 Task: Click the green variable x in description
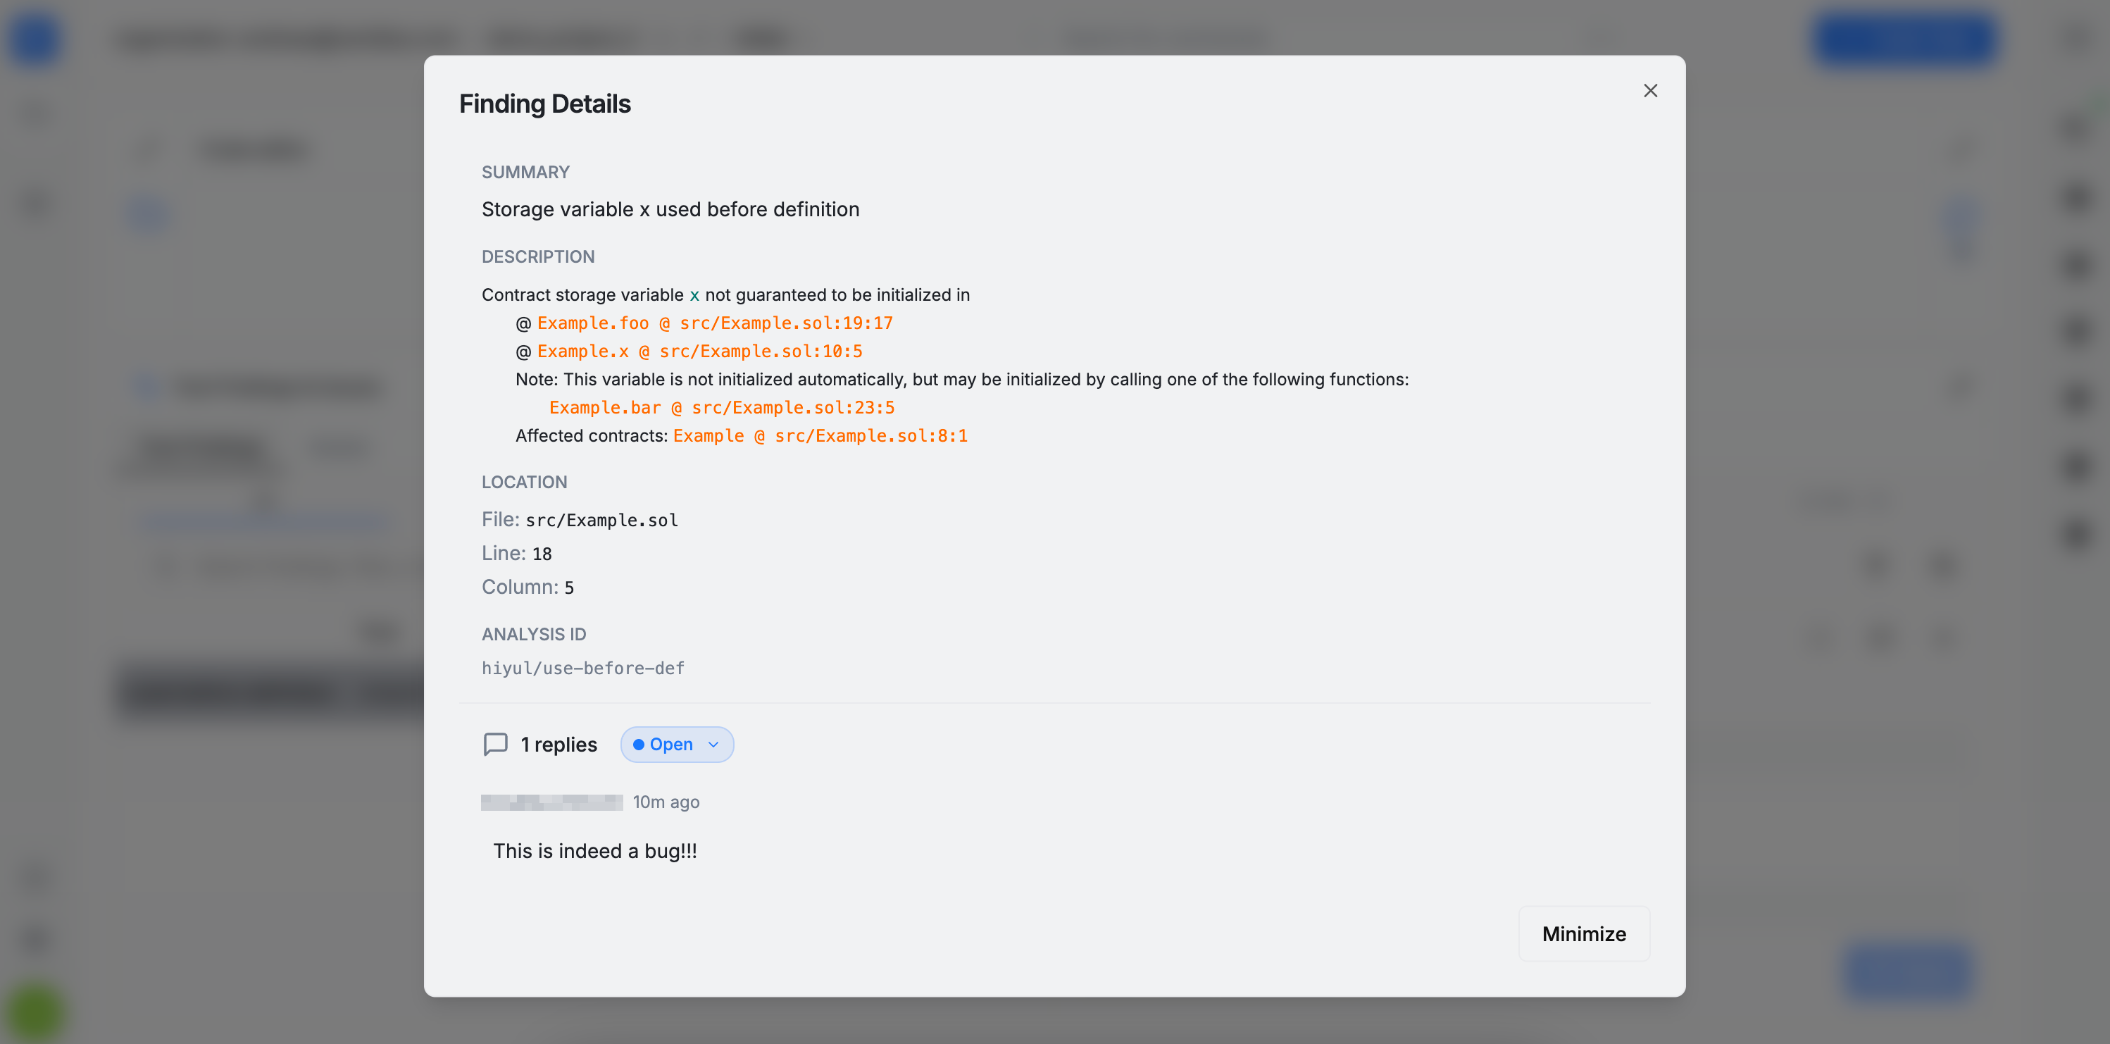click(x=694, y=295)
